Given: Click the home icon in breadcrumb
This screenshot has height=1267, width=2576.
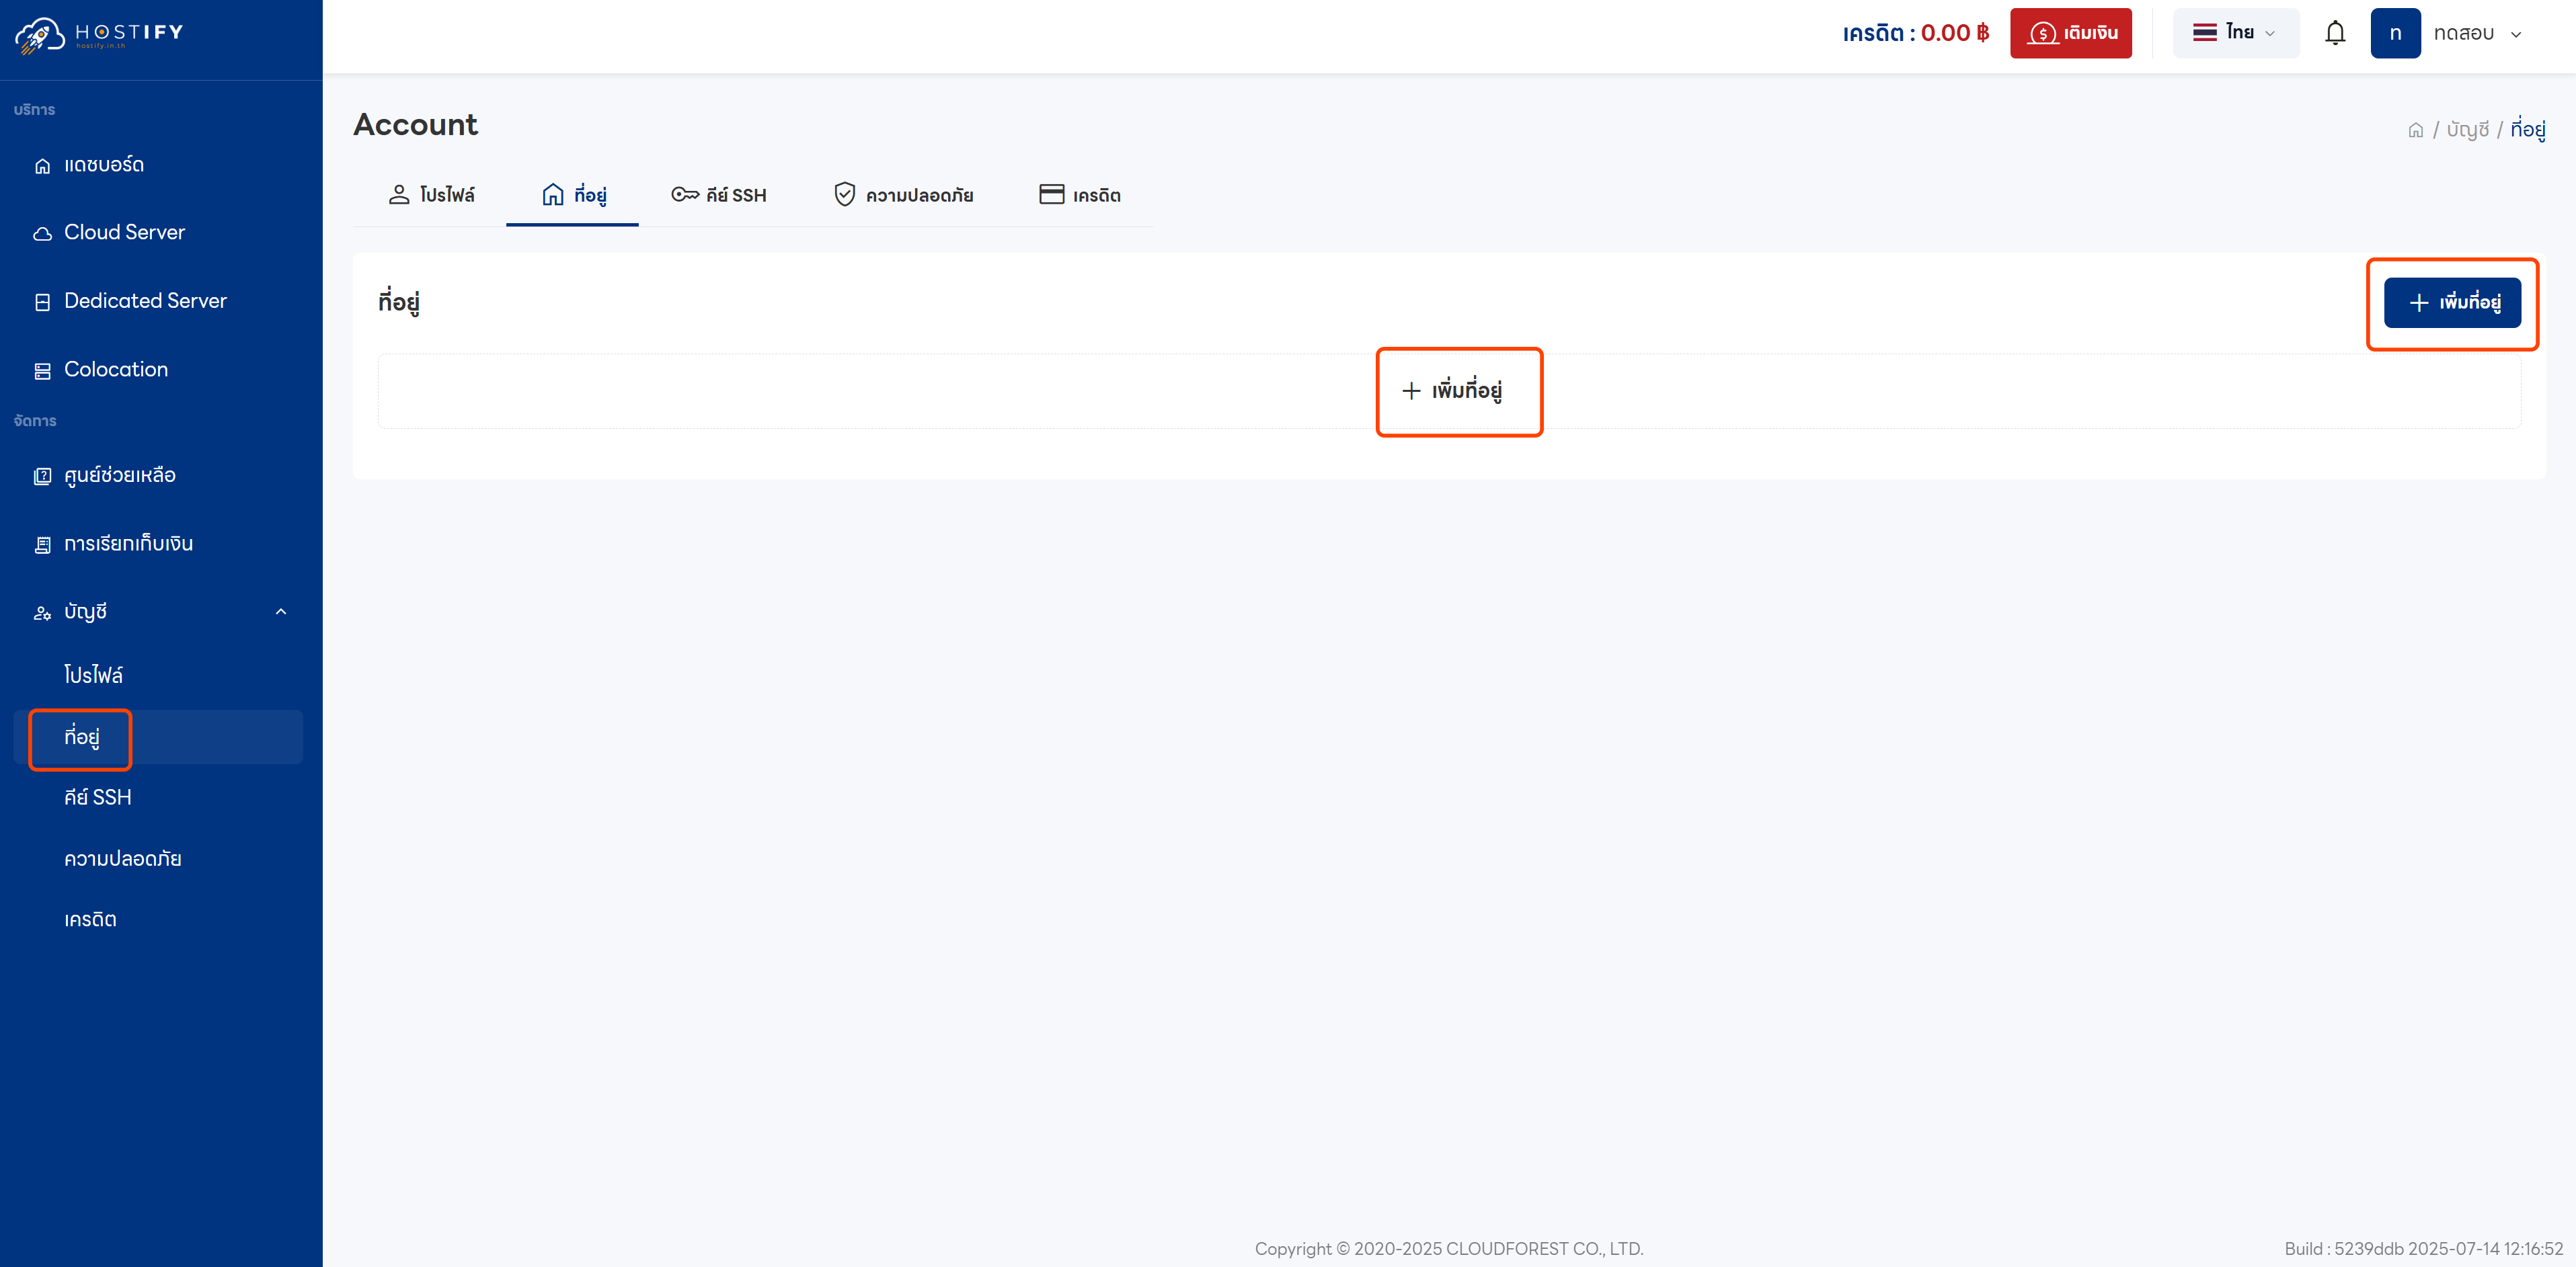Looking at the screenshot, I should coord(2415,130).
